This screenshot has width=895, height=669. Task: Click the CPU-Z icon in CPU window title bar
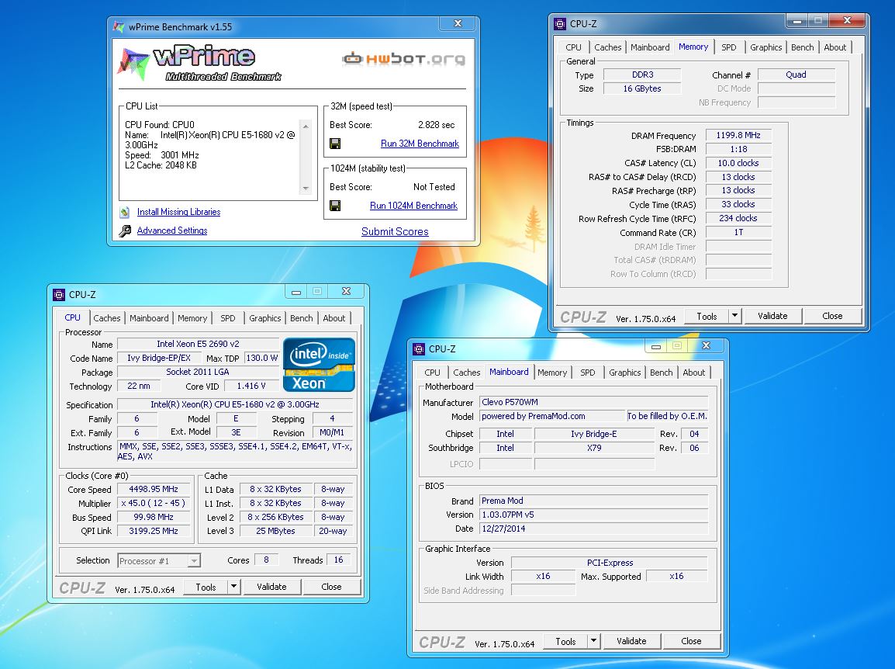59,295
